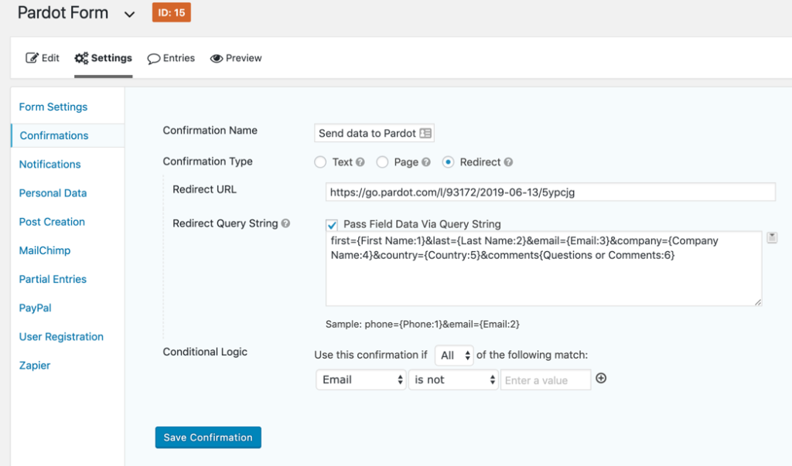Image resolution: width=792 pixels, height=466 pixels.
Task: Click the eye icon beside Preview
Action: pos(216,57)
